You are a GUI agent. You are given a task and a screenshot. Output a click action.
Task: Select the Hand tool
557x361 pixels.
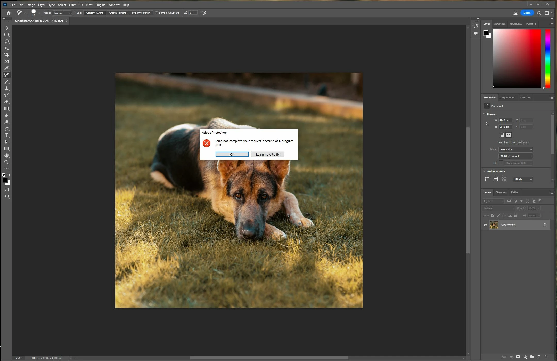click(6, 155)
